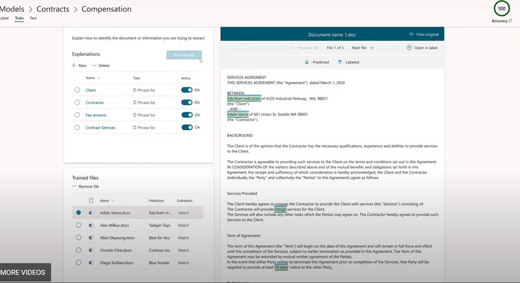Disable the Fee amount active toggle
The width and height of the screenshot is (520, 283).
pyautogui.click(x=187, y=115)
